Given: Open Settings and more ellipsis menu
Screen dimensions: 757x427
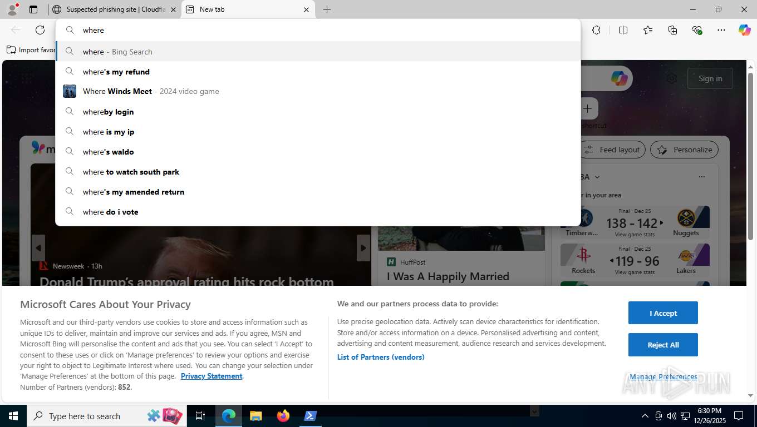Looking at the screenshot, I should (x=721, y=30).
